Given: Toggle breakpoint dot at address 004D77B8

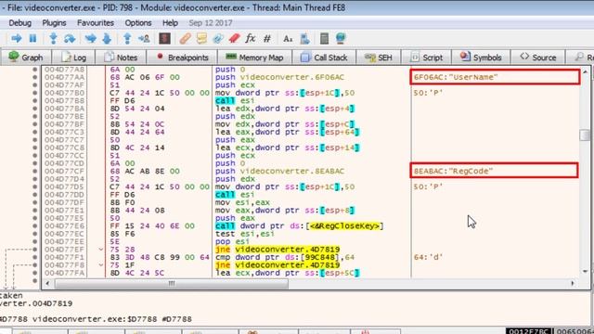Looking at the screenshot, I should (x=35, y=101).
